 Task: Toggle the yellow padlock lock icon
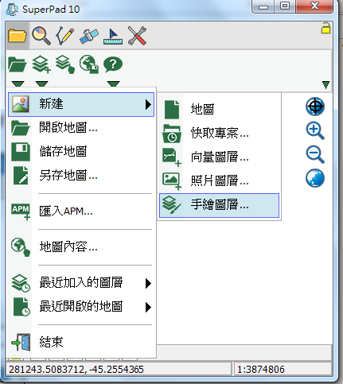click(x=325, y=28)
